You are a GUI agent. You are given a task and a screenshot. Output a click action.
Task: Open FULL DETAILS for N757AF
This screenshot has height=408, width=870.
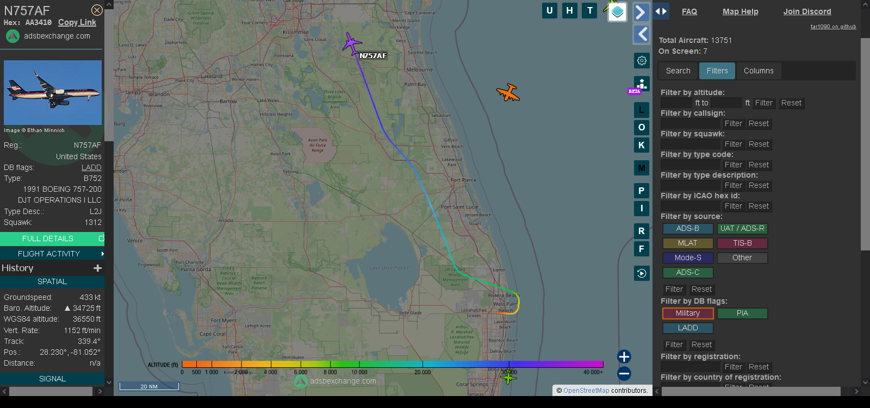(x=52, y=238)
